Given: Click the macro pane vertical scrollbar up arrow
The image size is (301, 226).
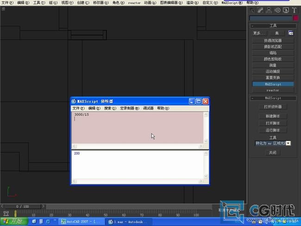Looking at the screenshot, I should (206, 115).
